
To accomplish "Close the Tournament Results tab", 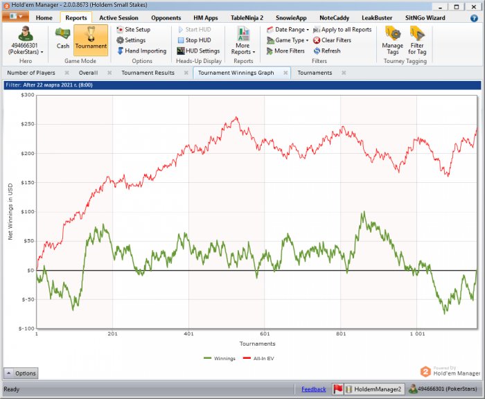I will tap(186, 73).
